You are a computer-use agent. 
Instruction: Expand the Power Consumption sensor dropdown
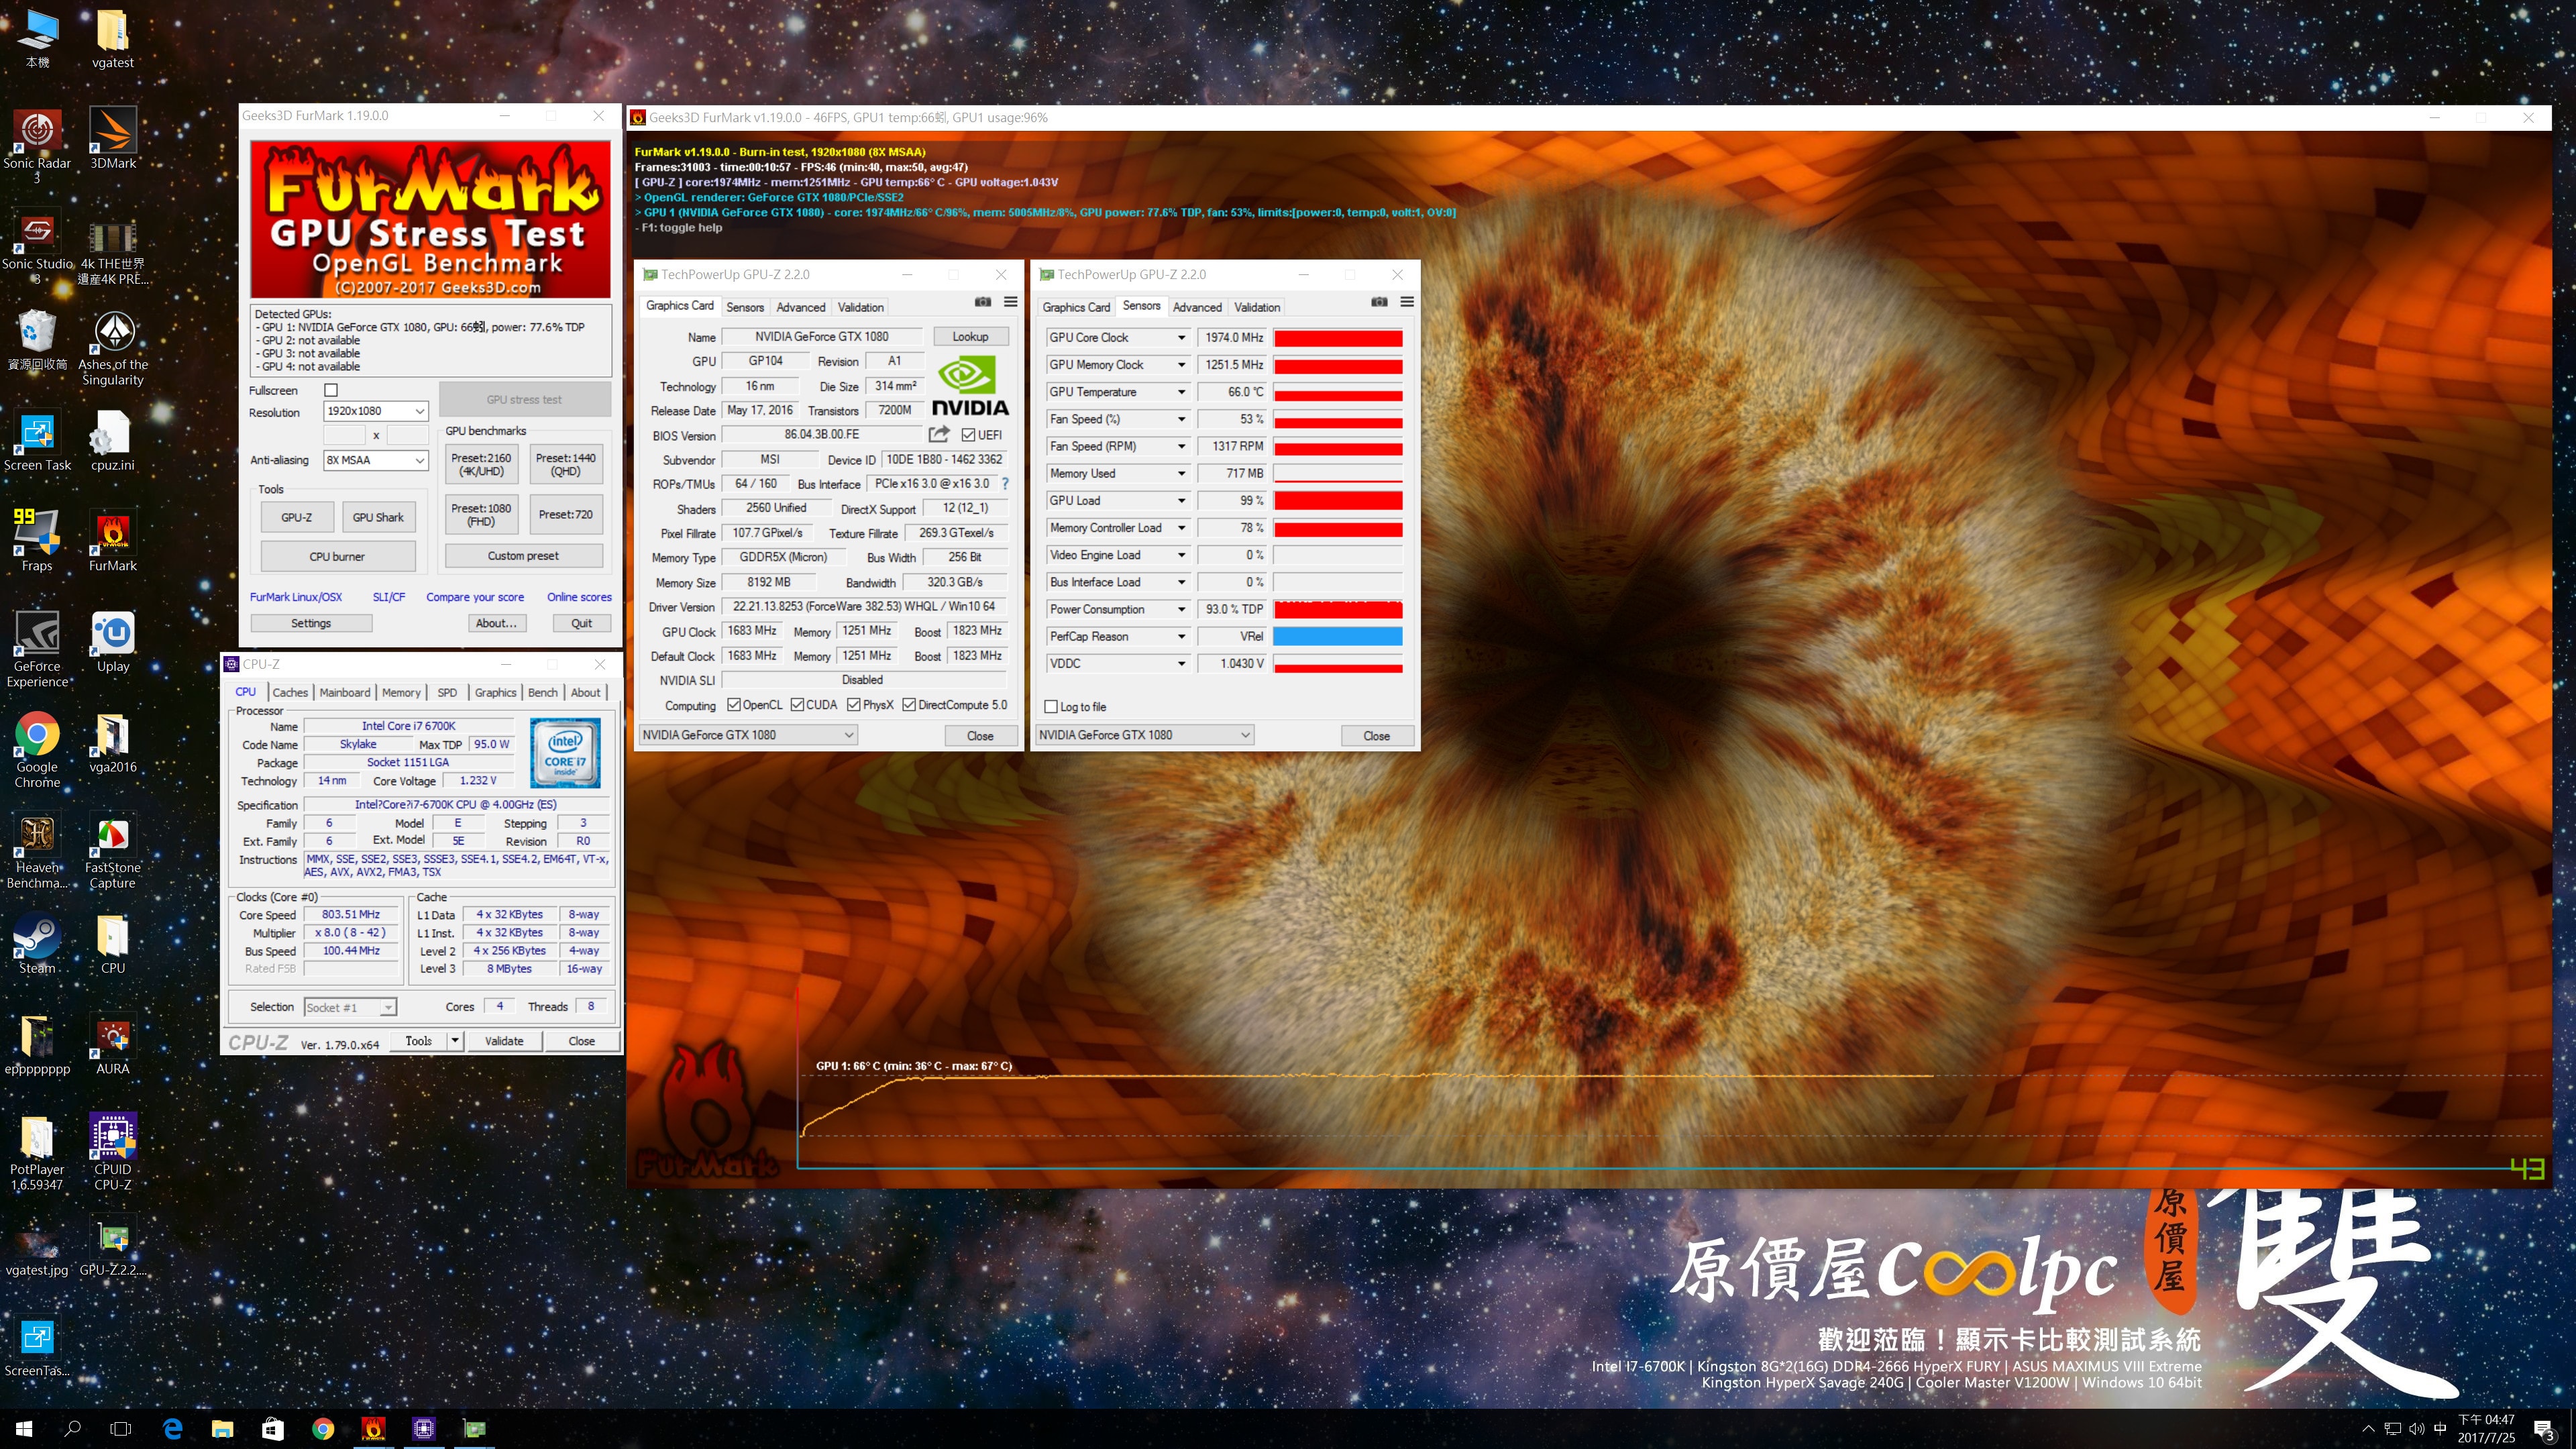(x=1181, y=609)
